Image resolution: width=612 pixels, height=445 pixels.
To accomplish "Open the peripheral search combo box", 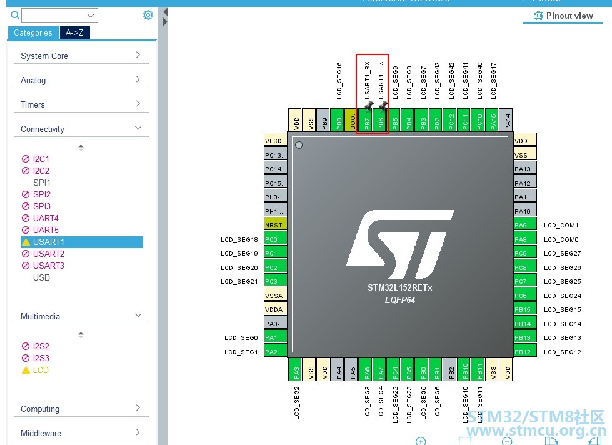I will (x=60, y=16).
